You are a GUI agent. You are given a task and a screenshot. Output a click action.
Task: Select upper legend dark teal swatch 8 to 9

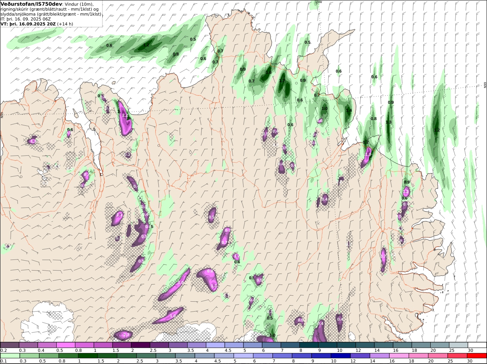[x=309, y=345]
